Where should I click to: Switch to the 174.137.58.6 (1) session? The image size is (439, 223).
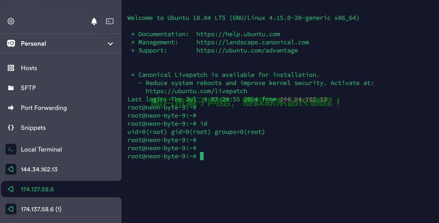coord(41,209)
